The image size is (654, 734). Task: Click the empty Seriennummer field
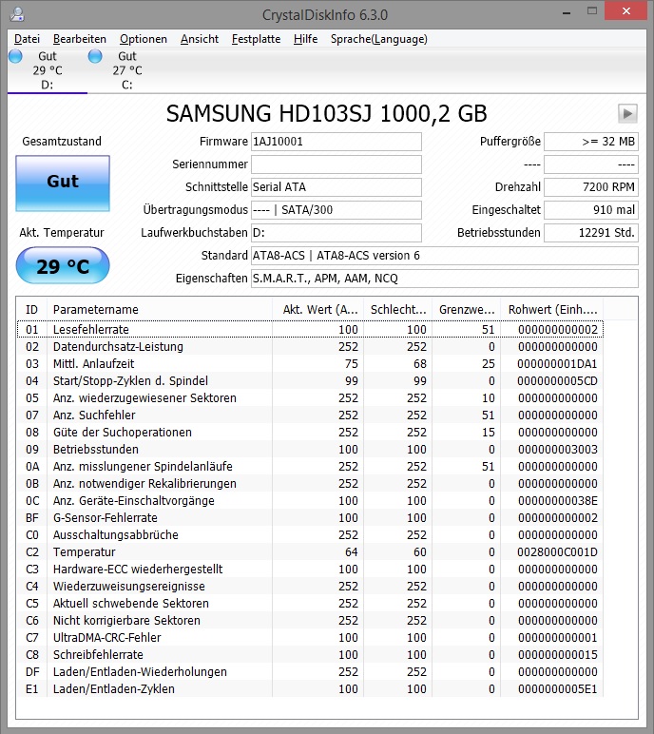tap(337, 164)
